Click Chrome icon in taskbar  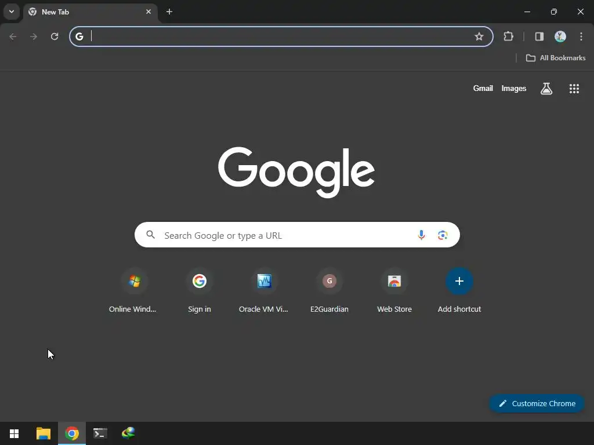click(x=71, y=433)
